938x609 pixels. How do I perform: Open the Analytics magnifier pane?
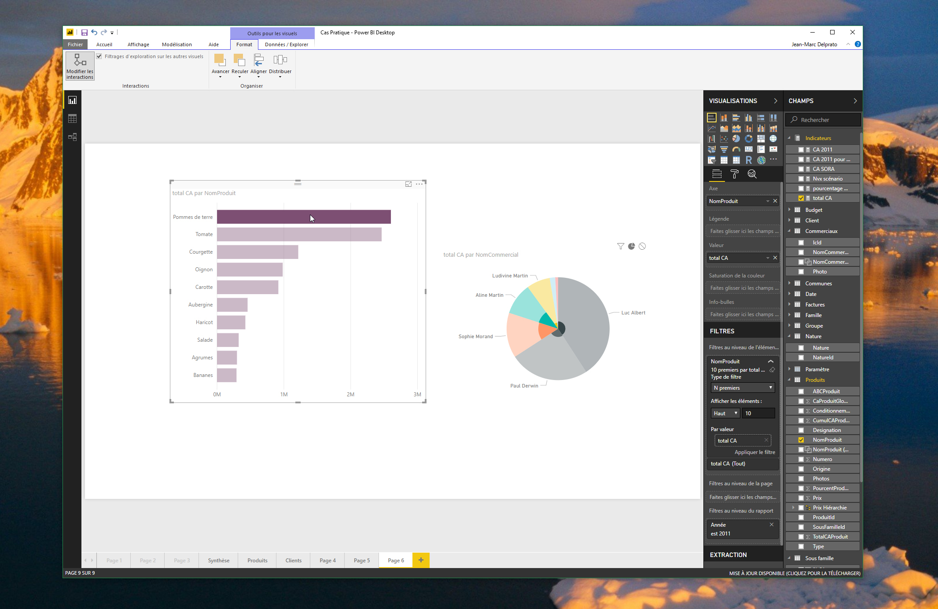tap(752, 174)
